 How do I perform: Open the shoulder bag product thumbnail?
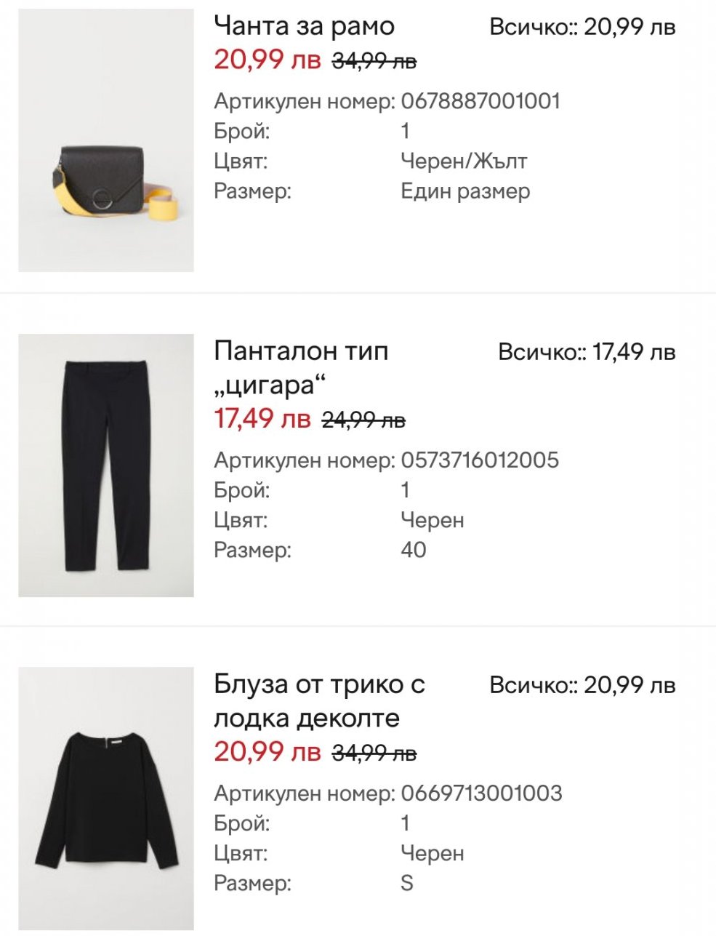(x=106, y=140)
